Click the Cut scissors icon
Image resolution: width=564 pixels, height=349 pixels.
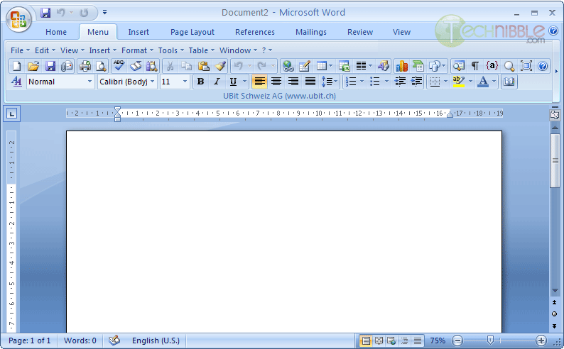coord(170,66)
